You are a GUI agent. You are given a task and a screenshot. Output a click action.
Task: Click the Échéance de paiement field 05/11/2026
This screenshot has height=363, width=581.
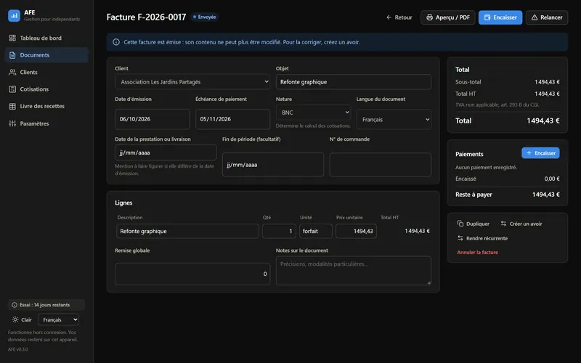[232, 119]
